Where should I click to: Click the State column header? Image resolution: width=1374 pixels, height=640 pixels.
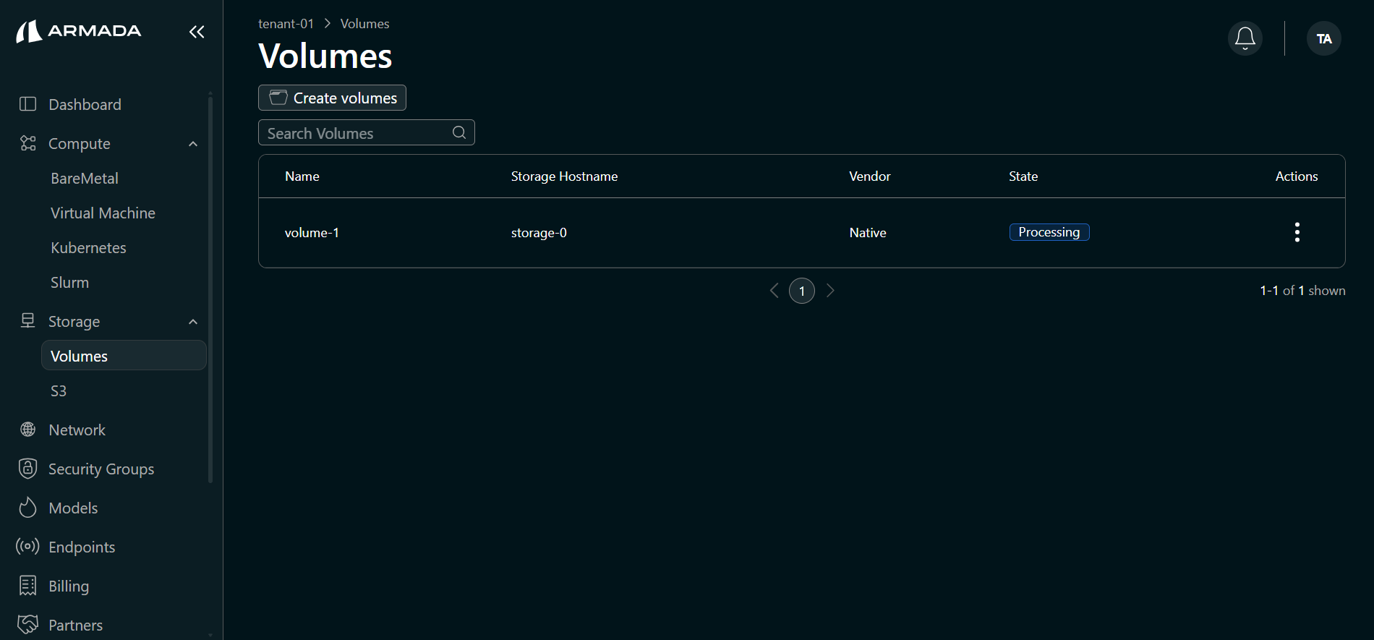pos(1023,176)
